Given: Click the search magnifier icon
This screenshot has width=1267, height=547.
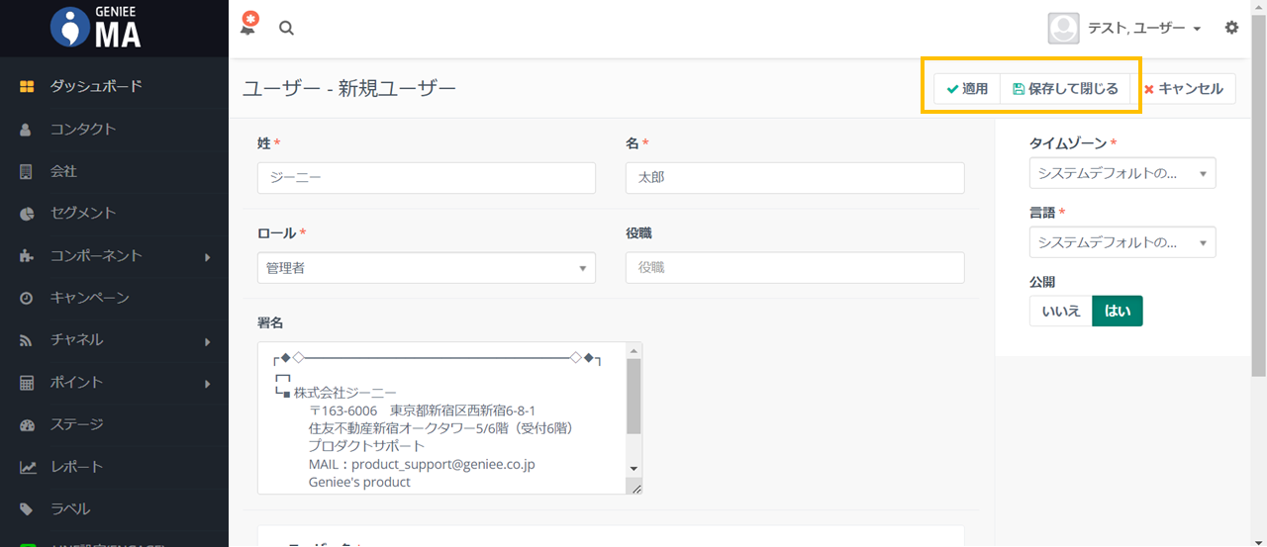Looking at the screenshot, I should 286,29.
